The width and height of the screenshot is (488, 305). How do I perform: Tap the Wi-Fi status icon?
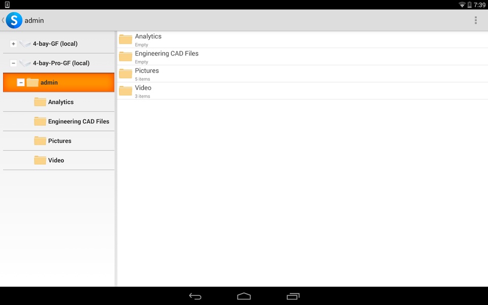click(x=462, y=5)
